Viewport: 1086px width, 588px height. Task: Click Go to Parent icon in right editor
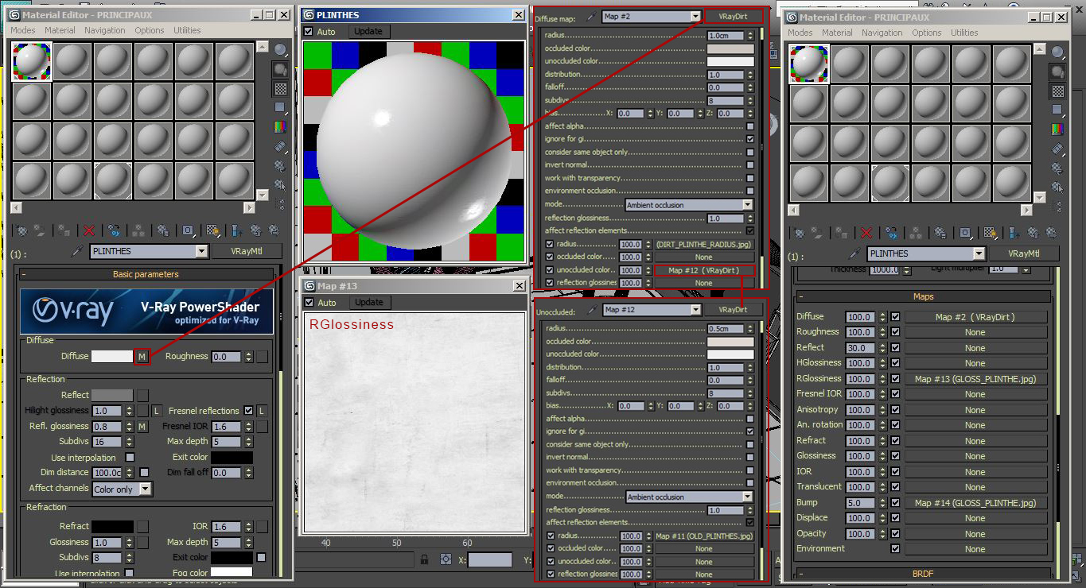(1033, 233)
